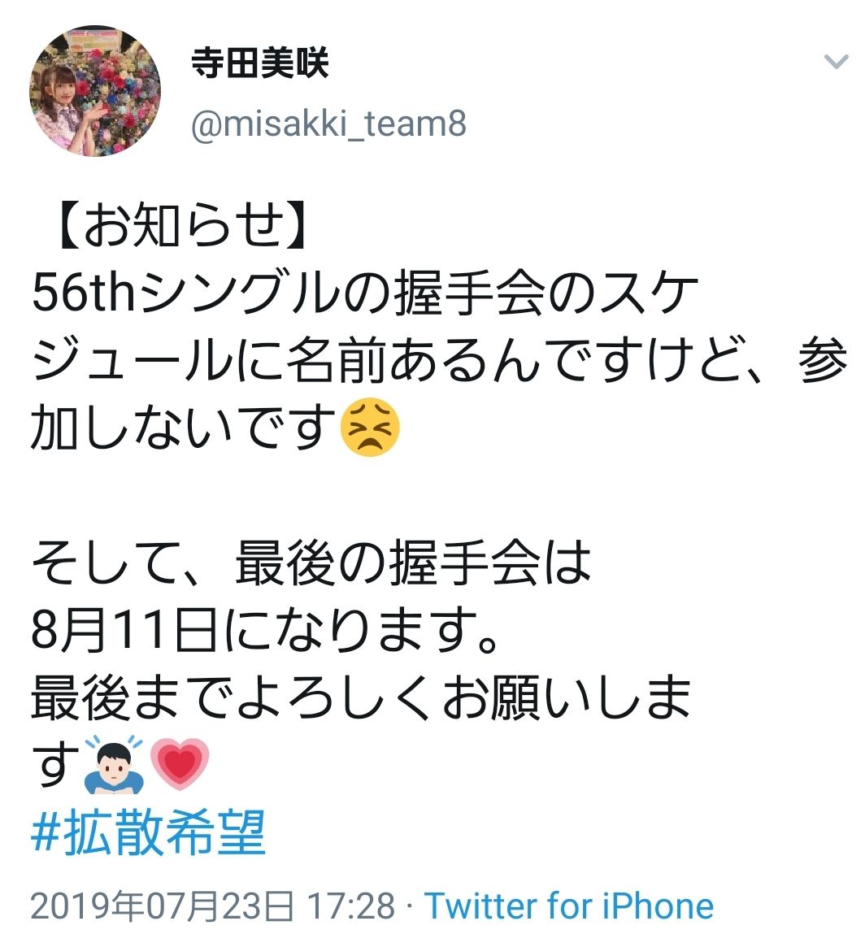The image size is (865, 947).
Task: Click the line starting with 56thシングル
Action: (x=365, y=293)
